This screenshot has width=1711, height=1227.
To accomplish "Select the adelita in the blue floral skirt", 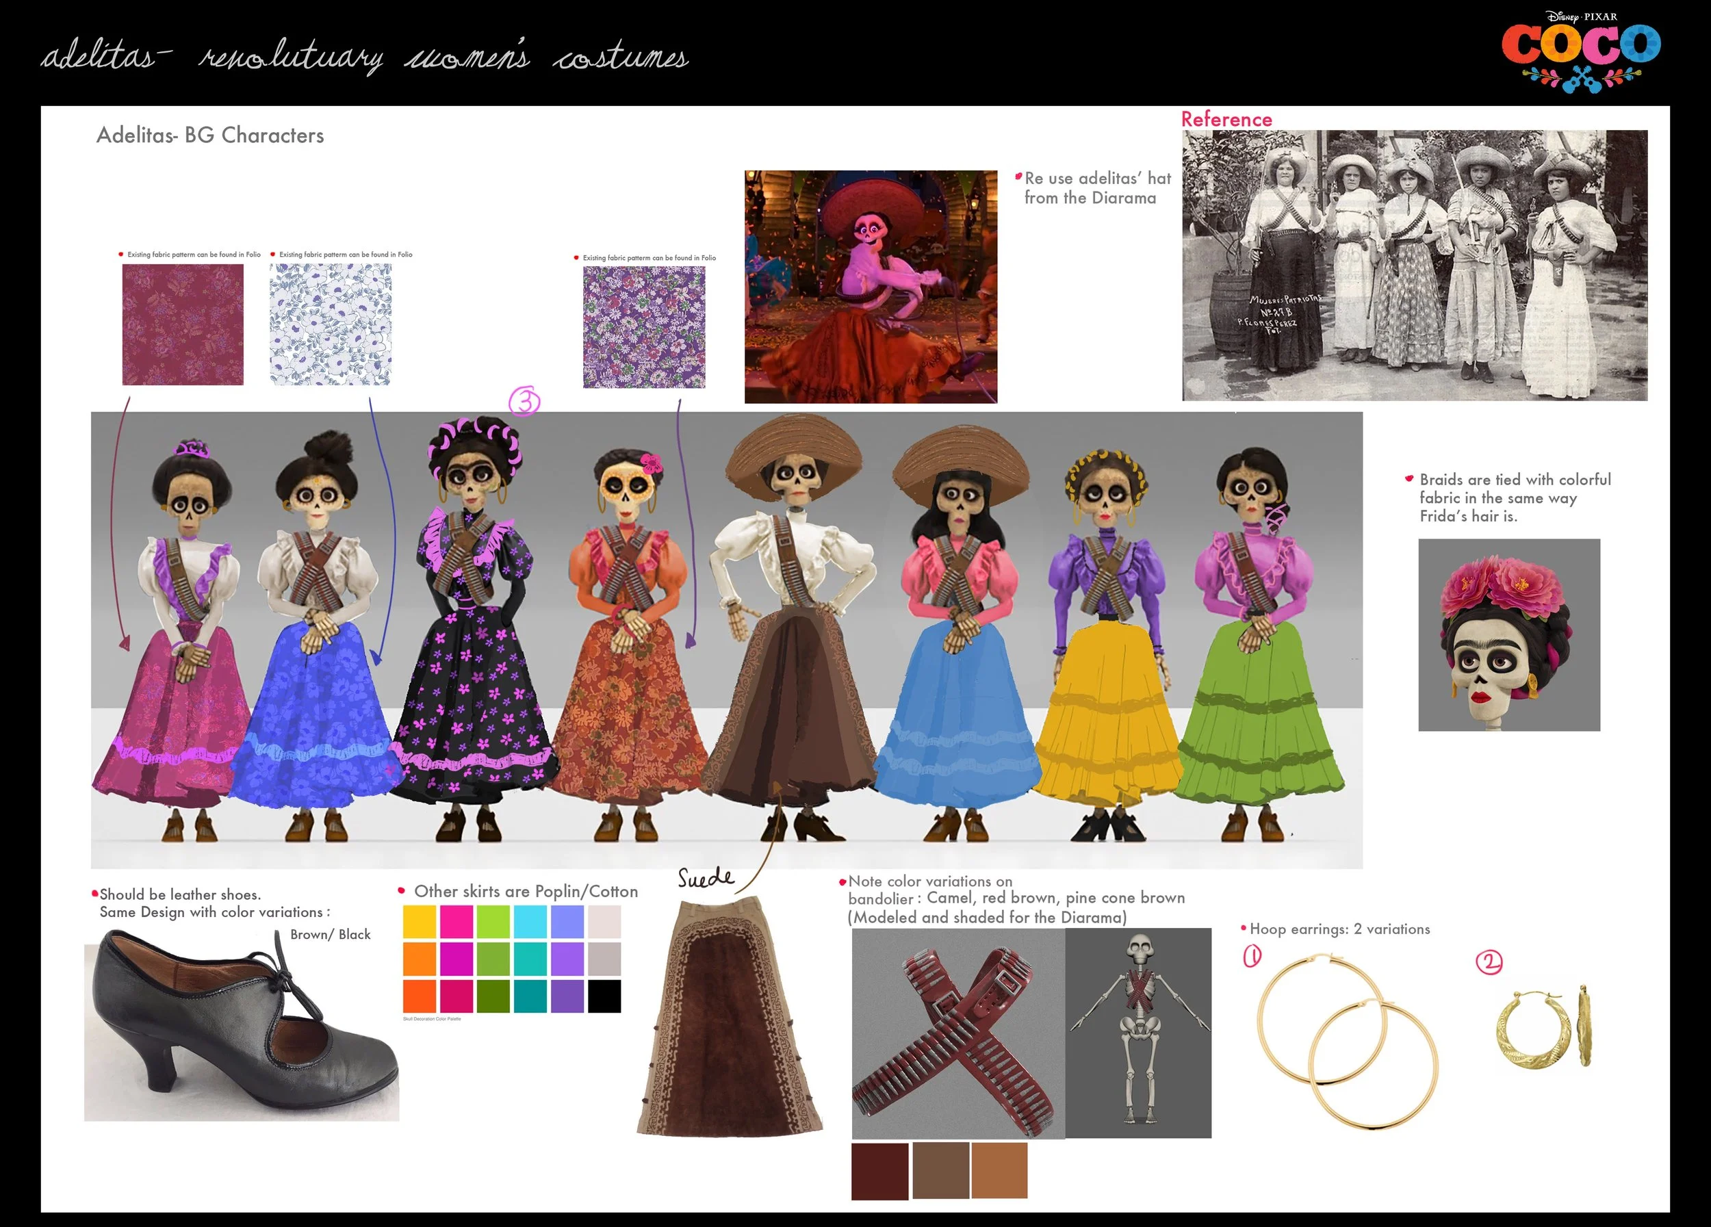I will coord(316,637).
